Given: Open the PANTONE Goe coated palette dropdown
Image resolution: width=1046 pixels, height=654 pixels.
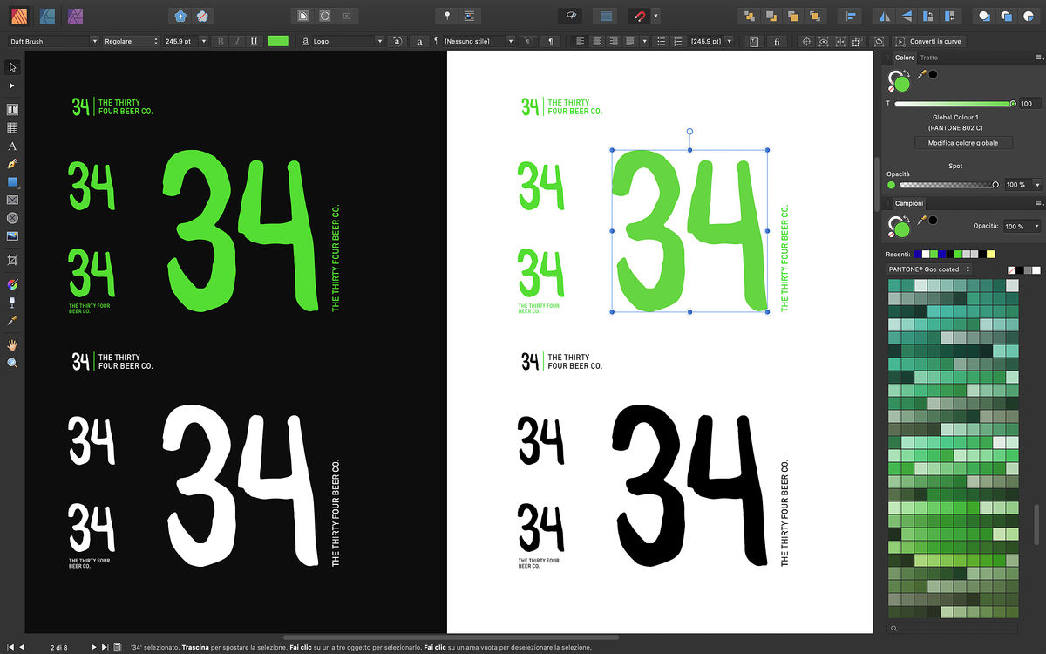Looking at the screenshot, I should 928,269.
